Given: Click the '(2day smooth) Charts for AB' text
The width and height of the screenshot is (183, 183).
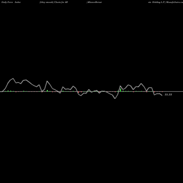Looking at the screenshot, I should click(x=53, y=2).
